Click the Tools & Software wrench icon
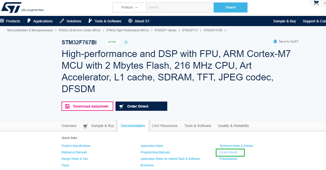 tap(90, 21)
